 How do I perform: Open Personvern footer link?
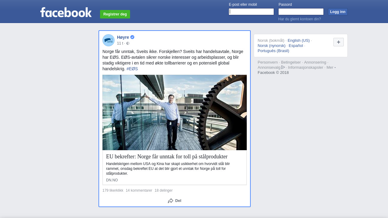(268, 62)
